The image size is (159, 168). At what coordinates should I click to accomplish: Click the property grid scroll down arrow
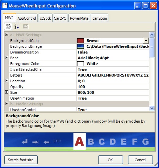(152, 108)
